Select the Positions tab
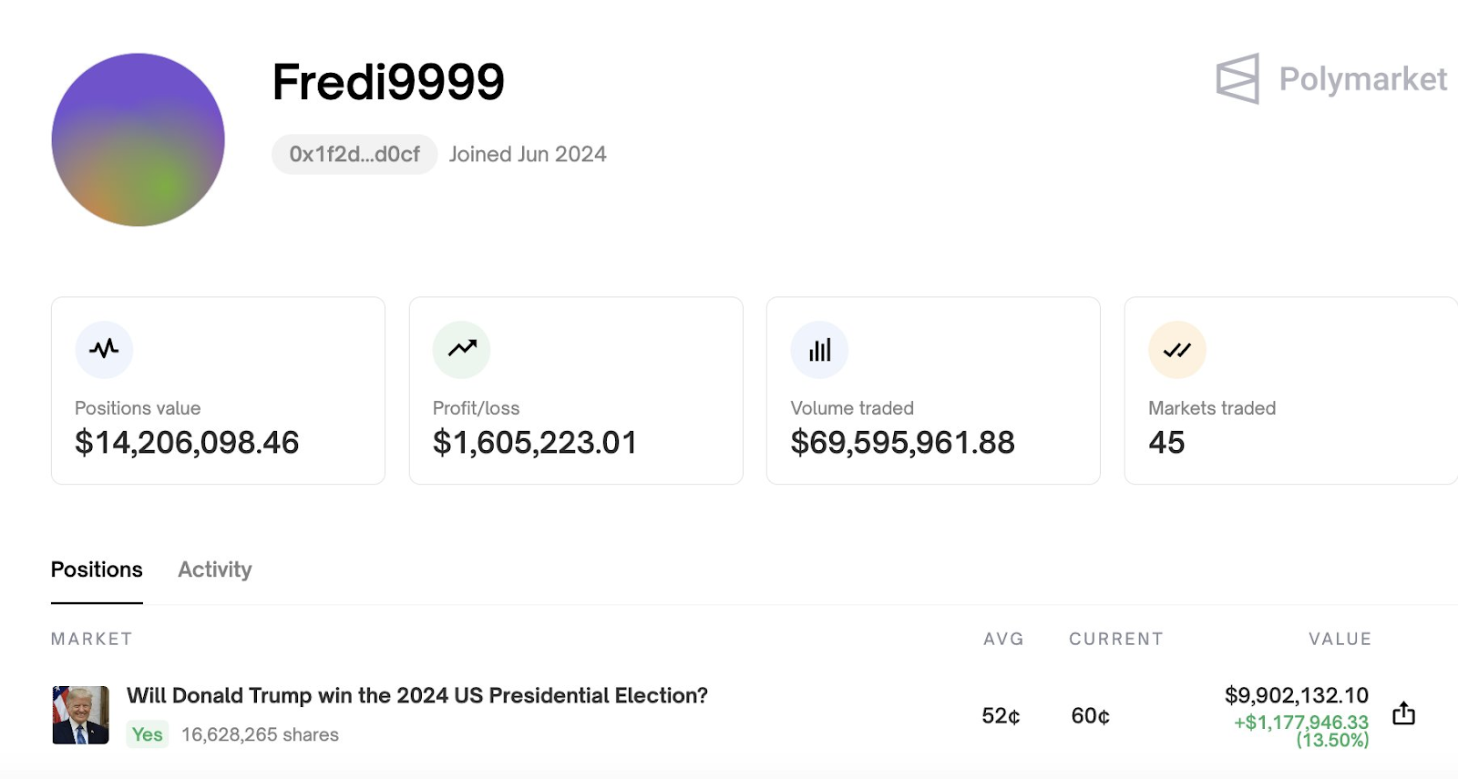Image resolution: width=1458 pixels, height=779 pixels. [97, 569]
